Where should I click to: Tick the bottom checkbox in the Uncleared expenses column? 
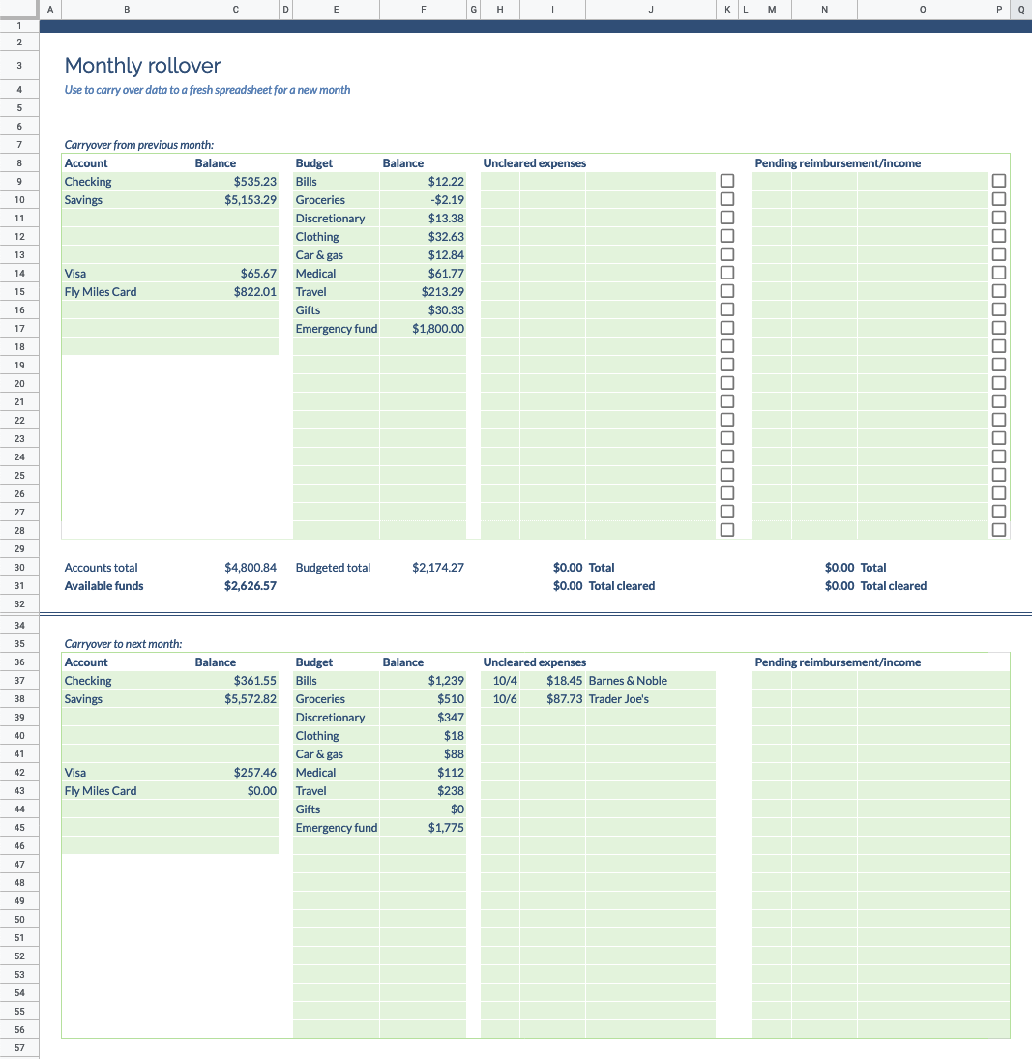click(x=727, y=529)
